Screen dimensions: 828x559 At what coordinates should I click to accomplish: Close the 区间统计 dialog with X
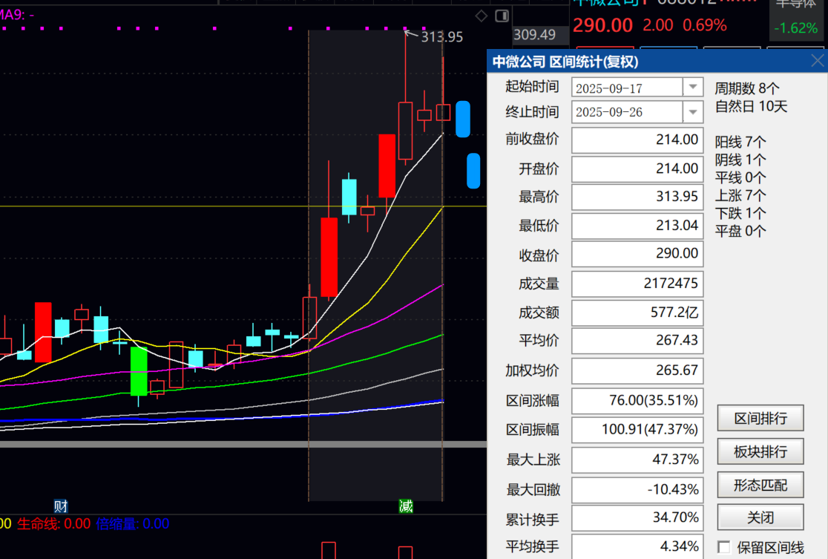[x=817, y=61]
